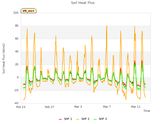Select the Soil Heat Flux chart title
This screenshot has height=124, width=166.
pos(83,3)
